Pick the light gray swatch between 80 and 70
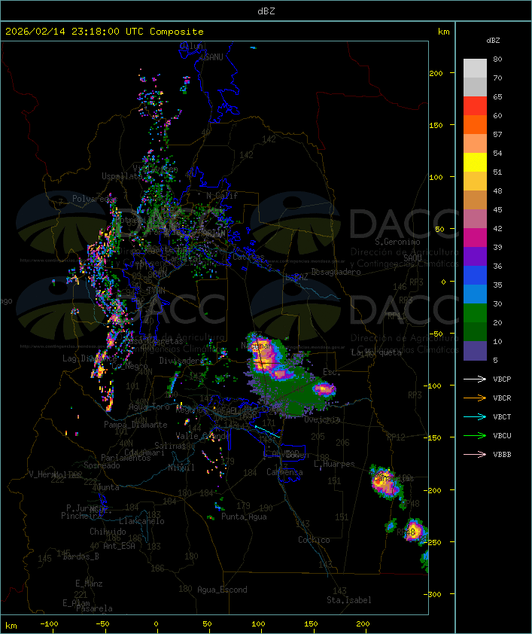This screenshot has height=634, width=532. pyautogui.click(x=475, y=68)
